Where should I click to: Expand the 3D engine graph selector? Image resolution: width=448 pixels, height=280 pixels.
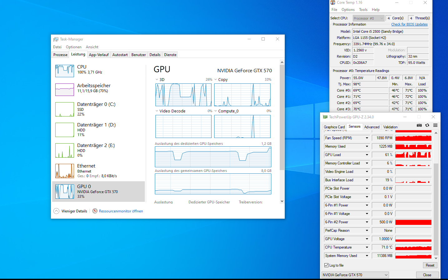coord(157,80)
